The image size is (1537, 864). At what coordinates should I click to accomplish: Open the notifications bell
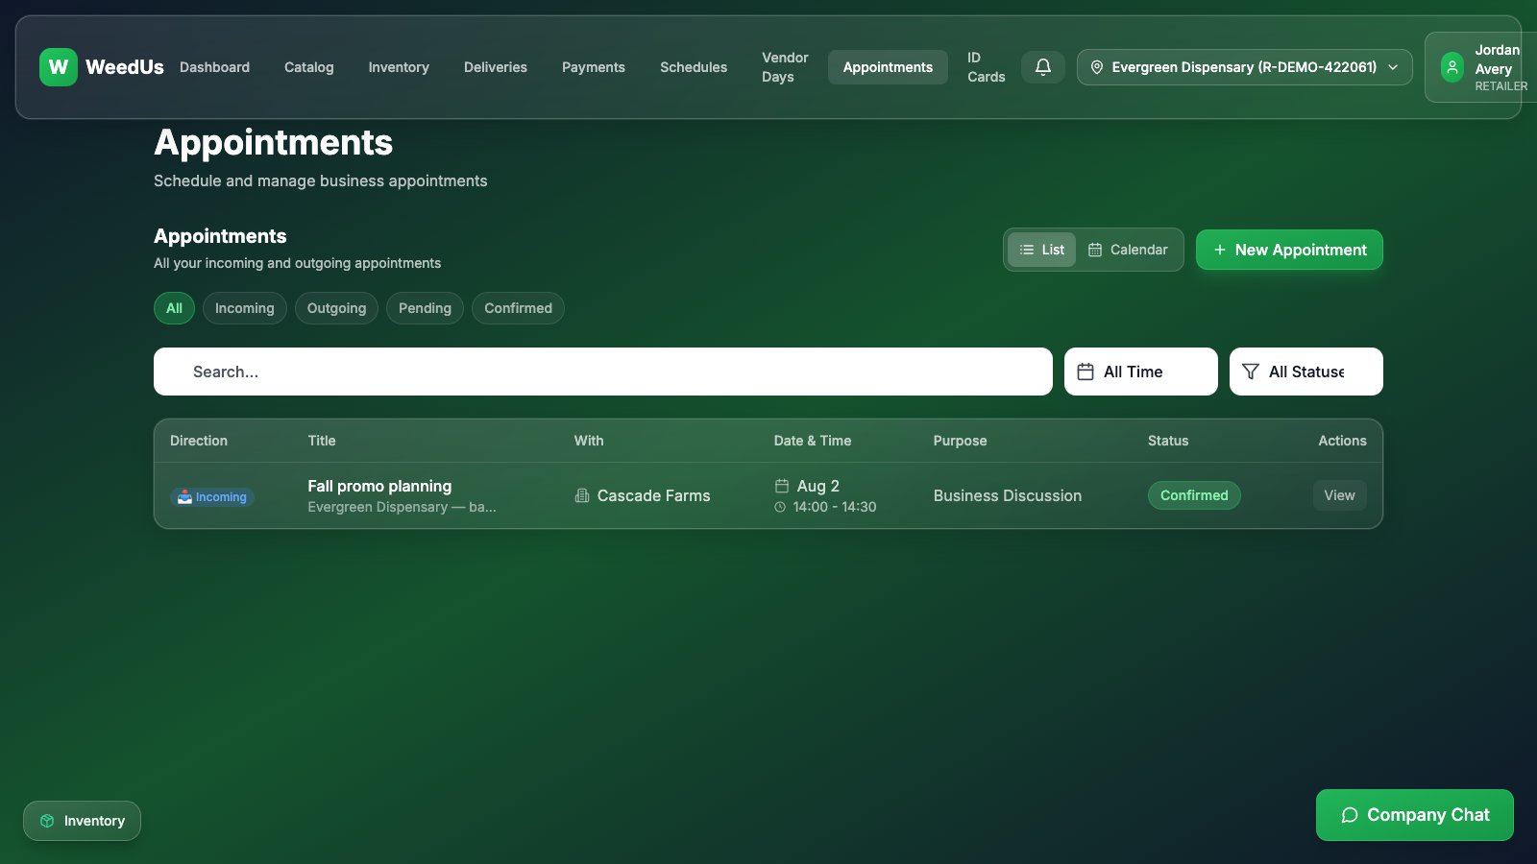coord(1042,67)
